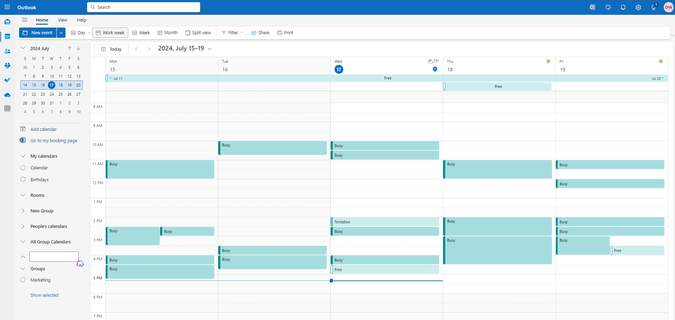Screen dimensions: 675x320
Task: Open the notifications bell
Action: (623, 7)
